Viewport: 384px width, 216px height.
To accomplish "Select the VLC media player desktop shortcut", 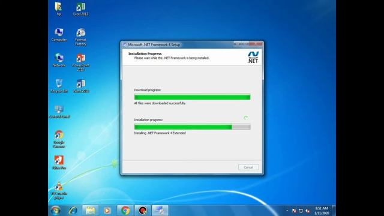I will [59, 191].
